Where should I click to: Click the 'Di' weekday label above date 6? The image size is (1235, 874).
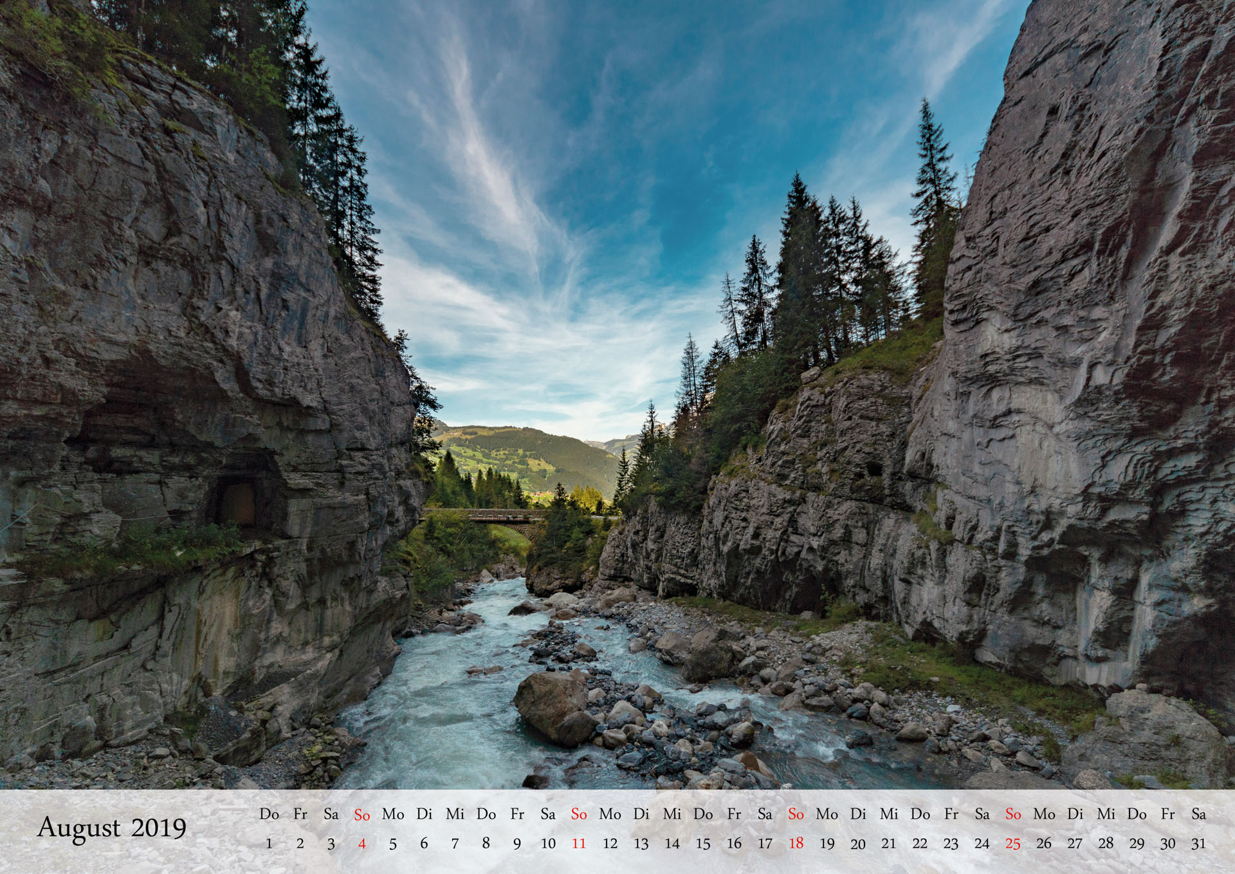(424, 814)
